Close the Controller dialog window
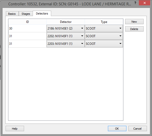 tap(145, 3)
